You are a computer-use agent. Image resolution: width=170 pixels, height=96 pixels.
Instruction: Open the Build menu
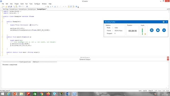(x=22, y=4)
